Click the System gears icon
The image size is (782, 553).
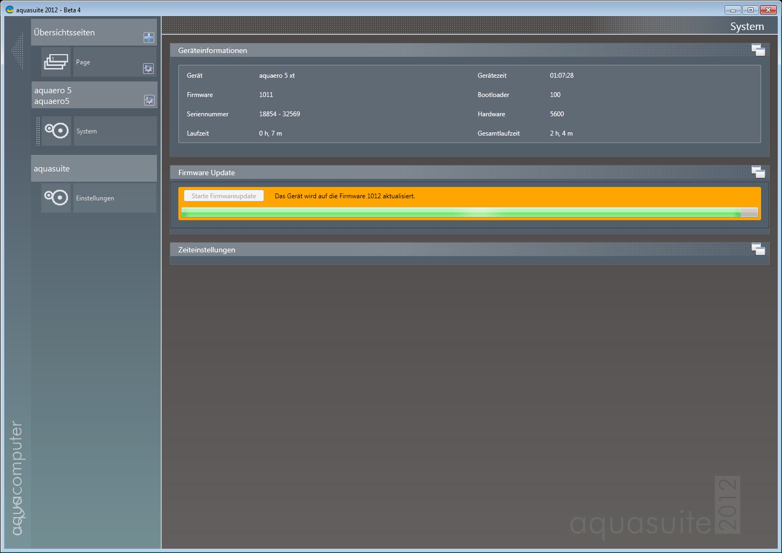[x=57, y=131]
